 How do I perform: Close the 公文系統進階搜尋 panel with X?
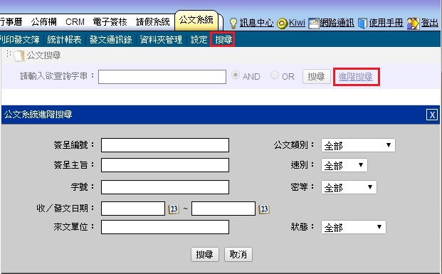point(432,115)
